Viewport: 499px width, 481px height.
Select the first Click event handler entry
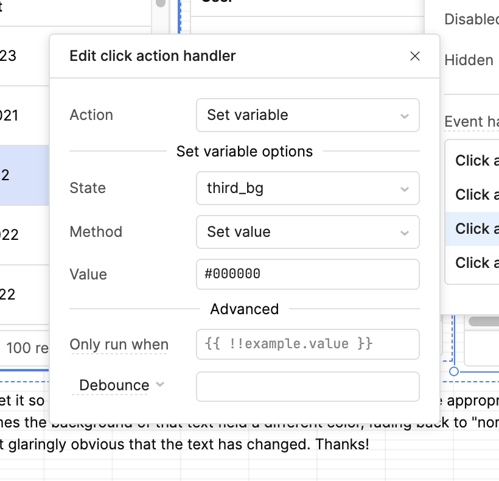(x=475, y=161)
